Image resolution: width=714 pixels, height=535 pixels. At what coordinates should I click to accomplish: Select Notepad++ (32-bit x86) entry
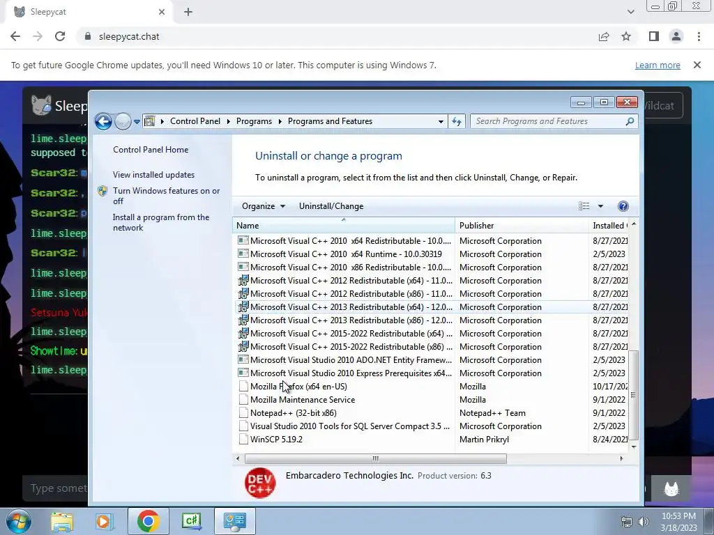(432, 412)
